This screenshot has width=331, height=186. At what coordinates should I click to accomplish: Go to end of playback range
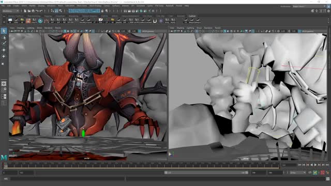click(327, 165)
